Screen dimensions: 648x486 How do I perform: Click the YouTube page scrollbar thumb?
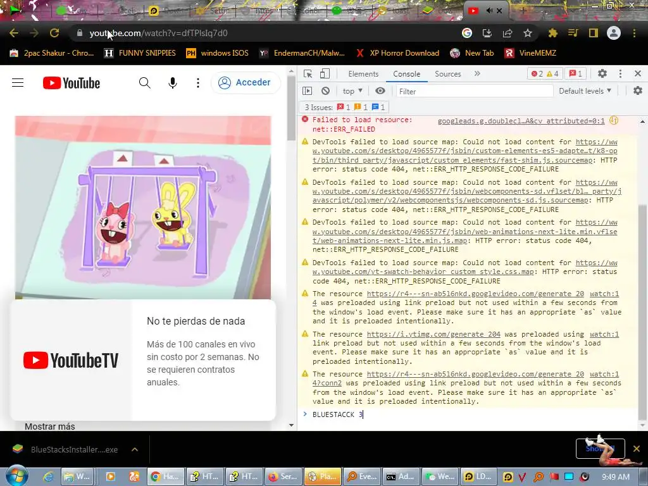(x=291, y=109)
